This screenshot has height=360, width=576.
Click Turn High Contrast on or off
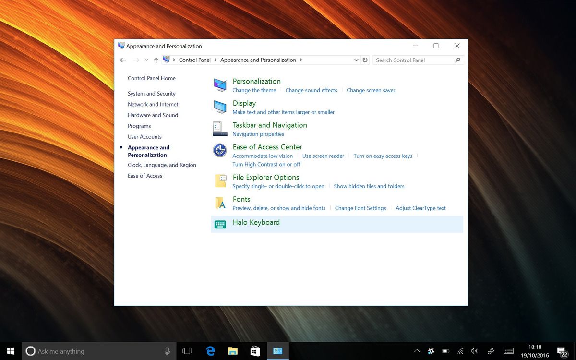tap(266, 164)
